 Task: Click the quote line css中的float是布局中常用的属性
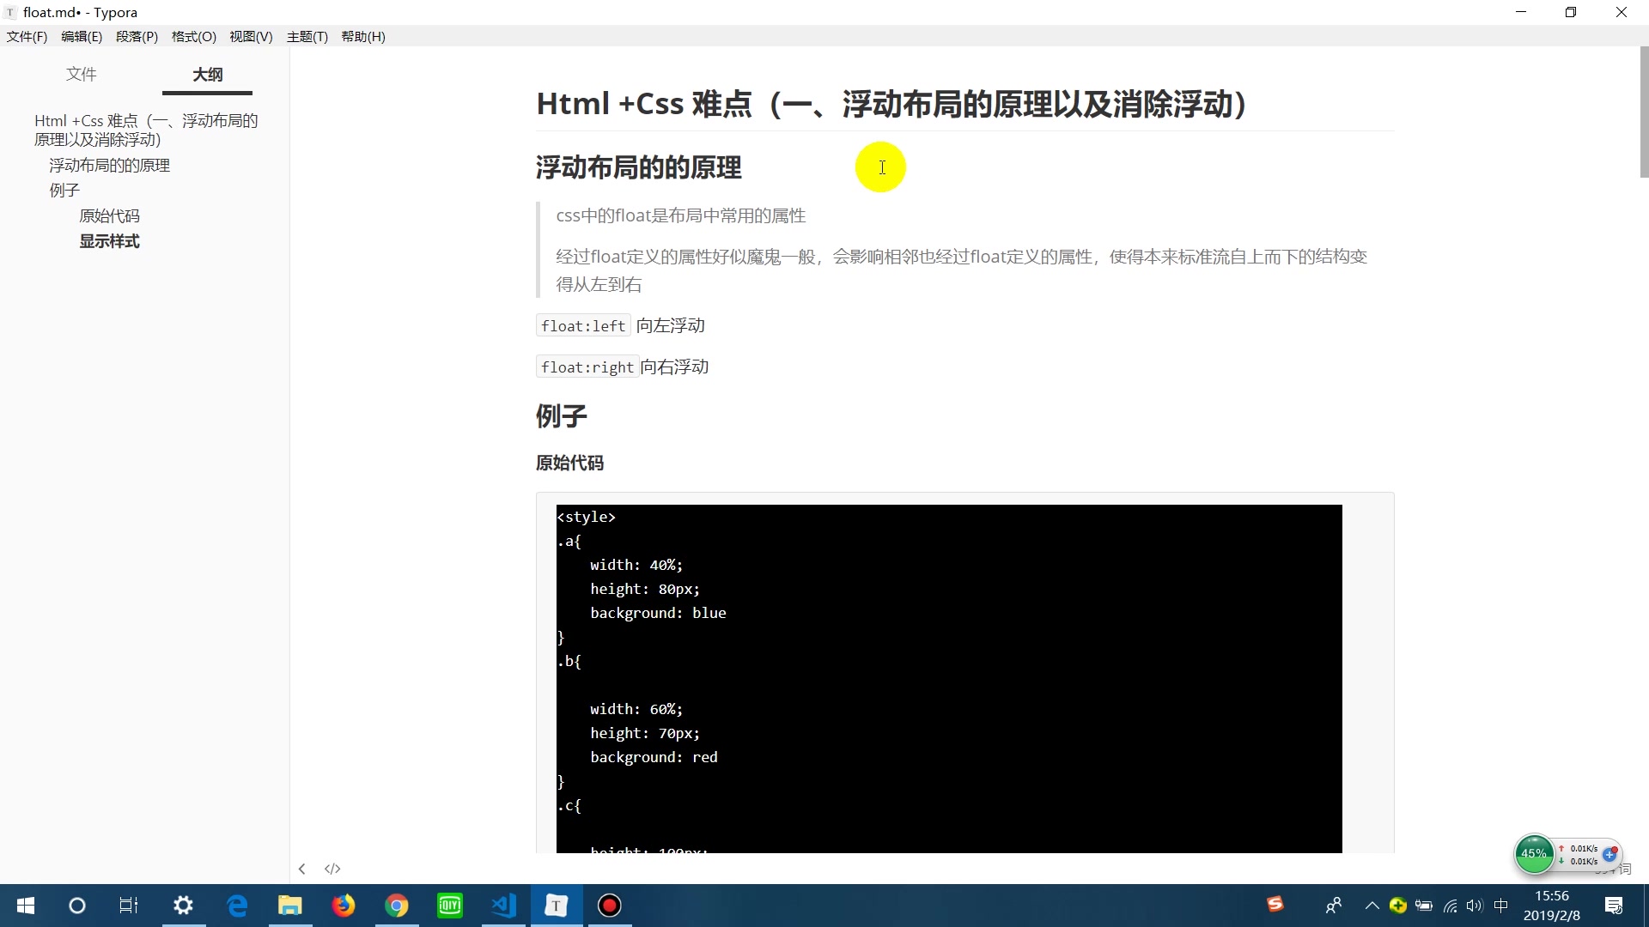pos(680,215)
